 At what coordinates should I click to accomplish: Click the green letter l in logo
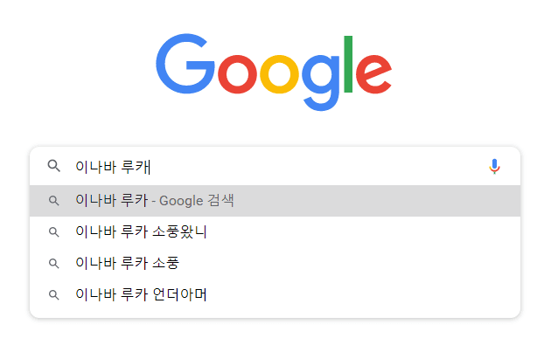pos(348,64)
